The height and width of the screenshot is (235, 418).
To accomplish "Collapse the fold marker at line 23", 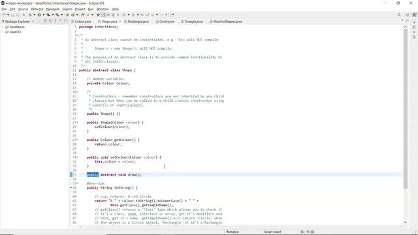I will click(x=78, y=122).
